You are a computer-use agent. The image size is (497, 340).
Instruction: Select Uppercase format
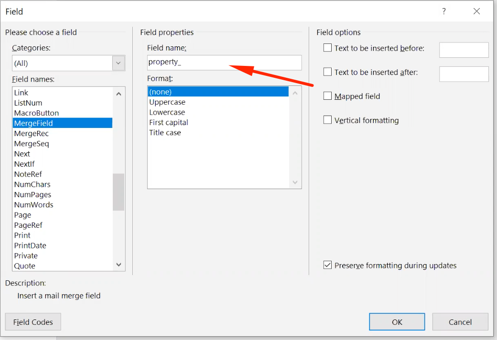pyautogui.click(x=218, y=102)
